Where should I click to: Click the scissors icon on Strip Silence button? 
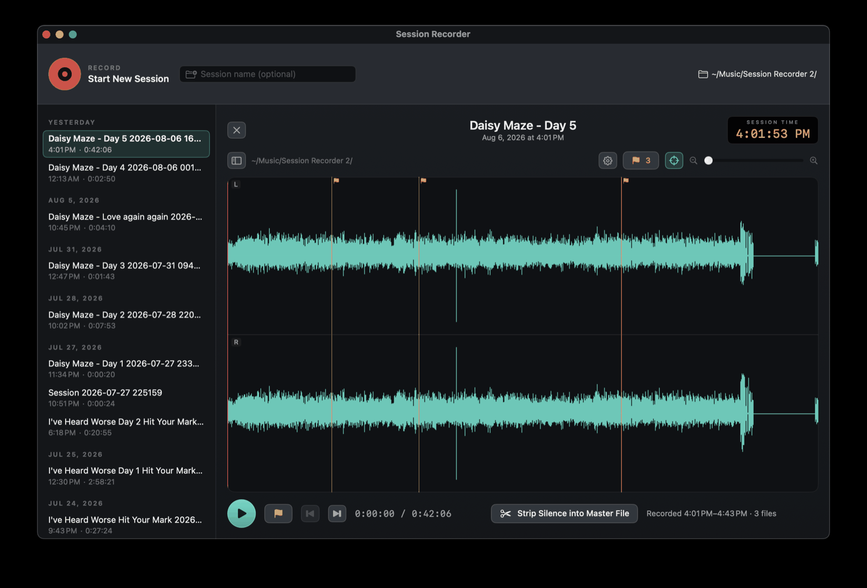505,514
